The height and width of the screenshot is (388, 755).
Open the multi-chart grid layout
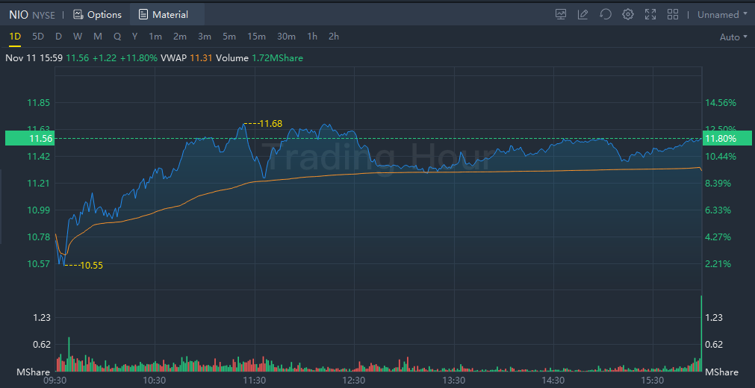673,14
